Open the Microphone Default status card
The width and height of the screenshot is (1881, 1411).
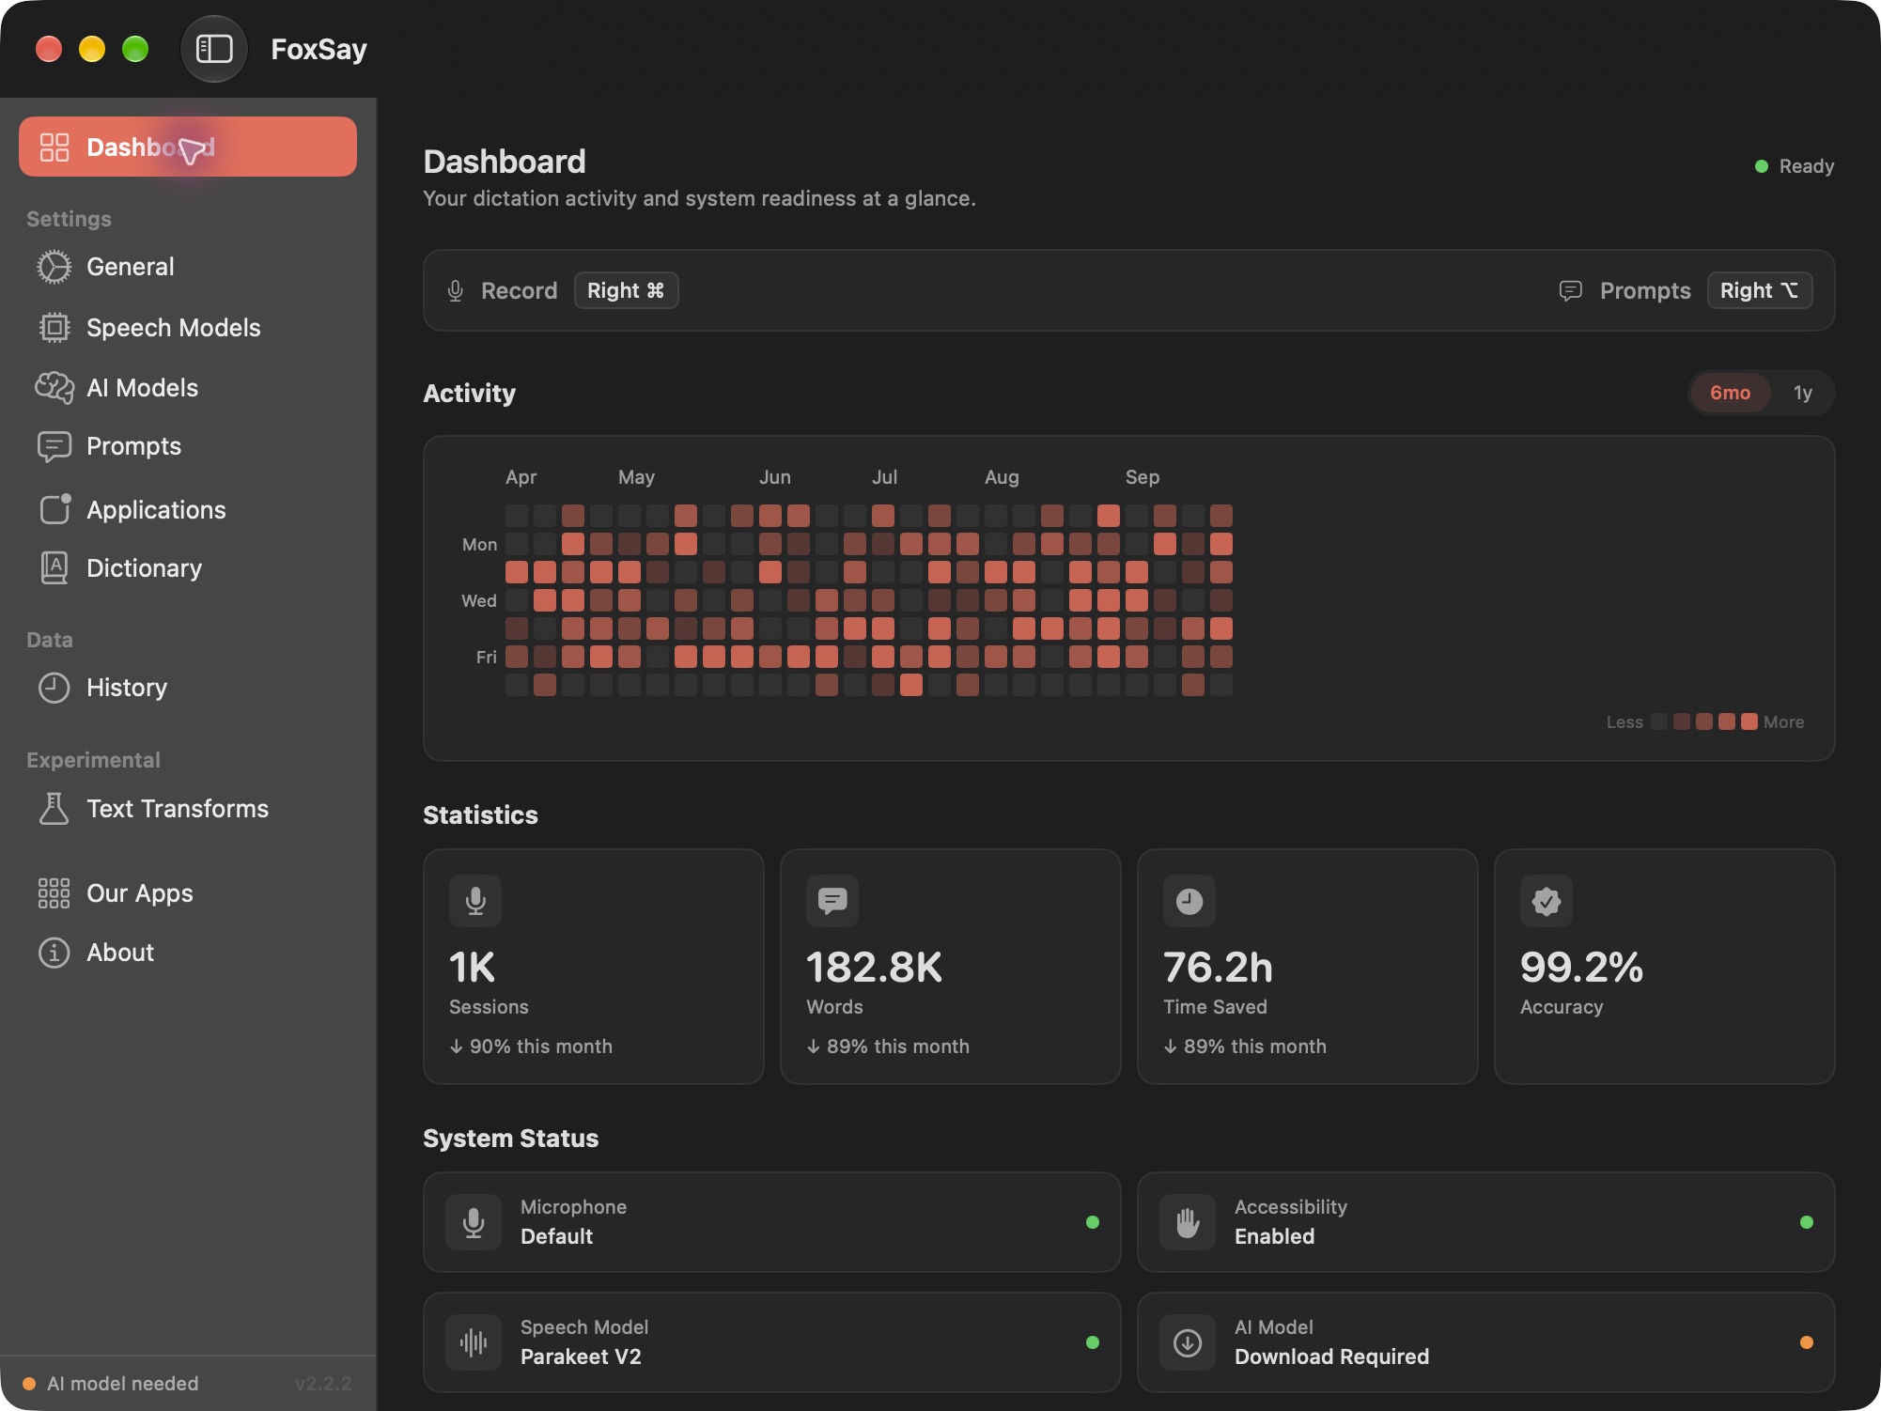point(771,1222)
